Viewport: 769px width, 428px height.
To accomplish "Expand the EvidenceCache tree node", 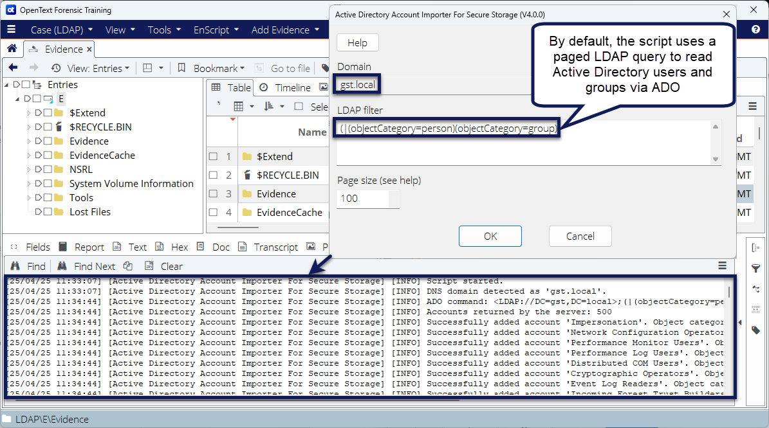I will (28, 156).
